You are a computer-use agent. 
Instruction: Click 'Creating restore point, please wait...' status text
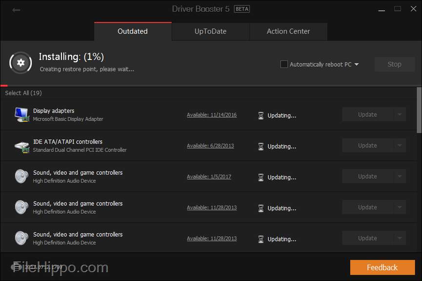tap(87, 69)
